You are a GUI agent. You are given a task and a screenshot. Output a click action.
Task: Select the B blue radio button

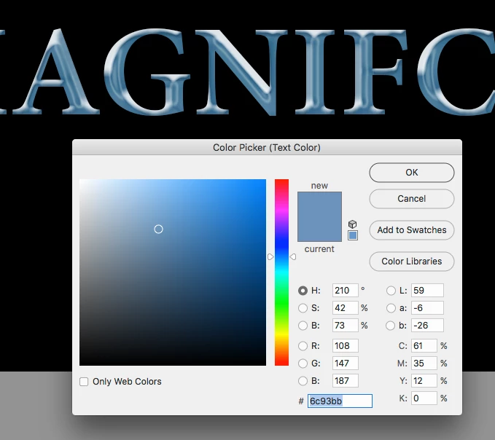coord(303,381)
